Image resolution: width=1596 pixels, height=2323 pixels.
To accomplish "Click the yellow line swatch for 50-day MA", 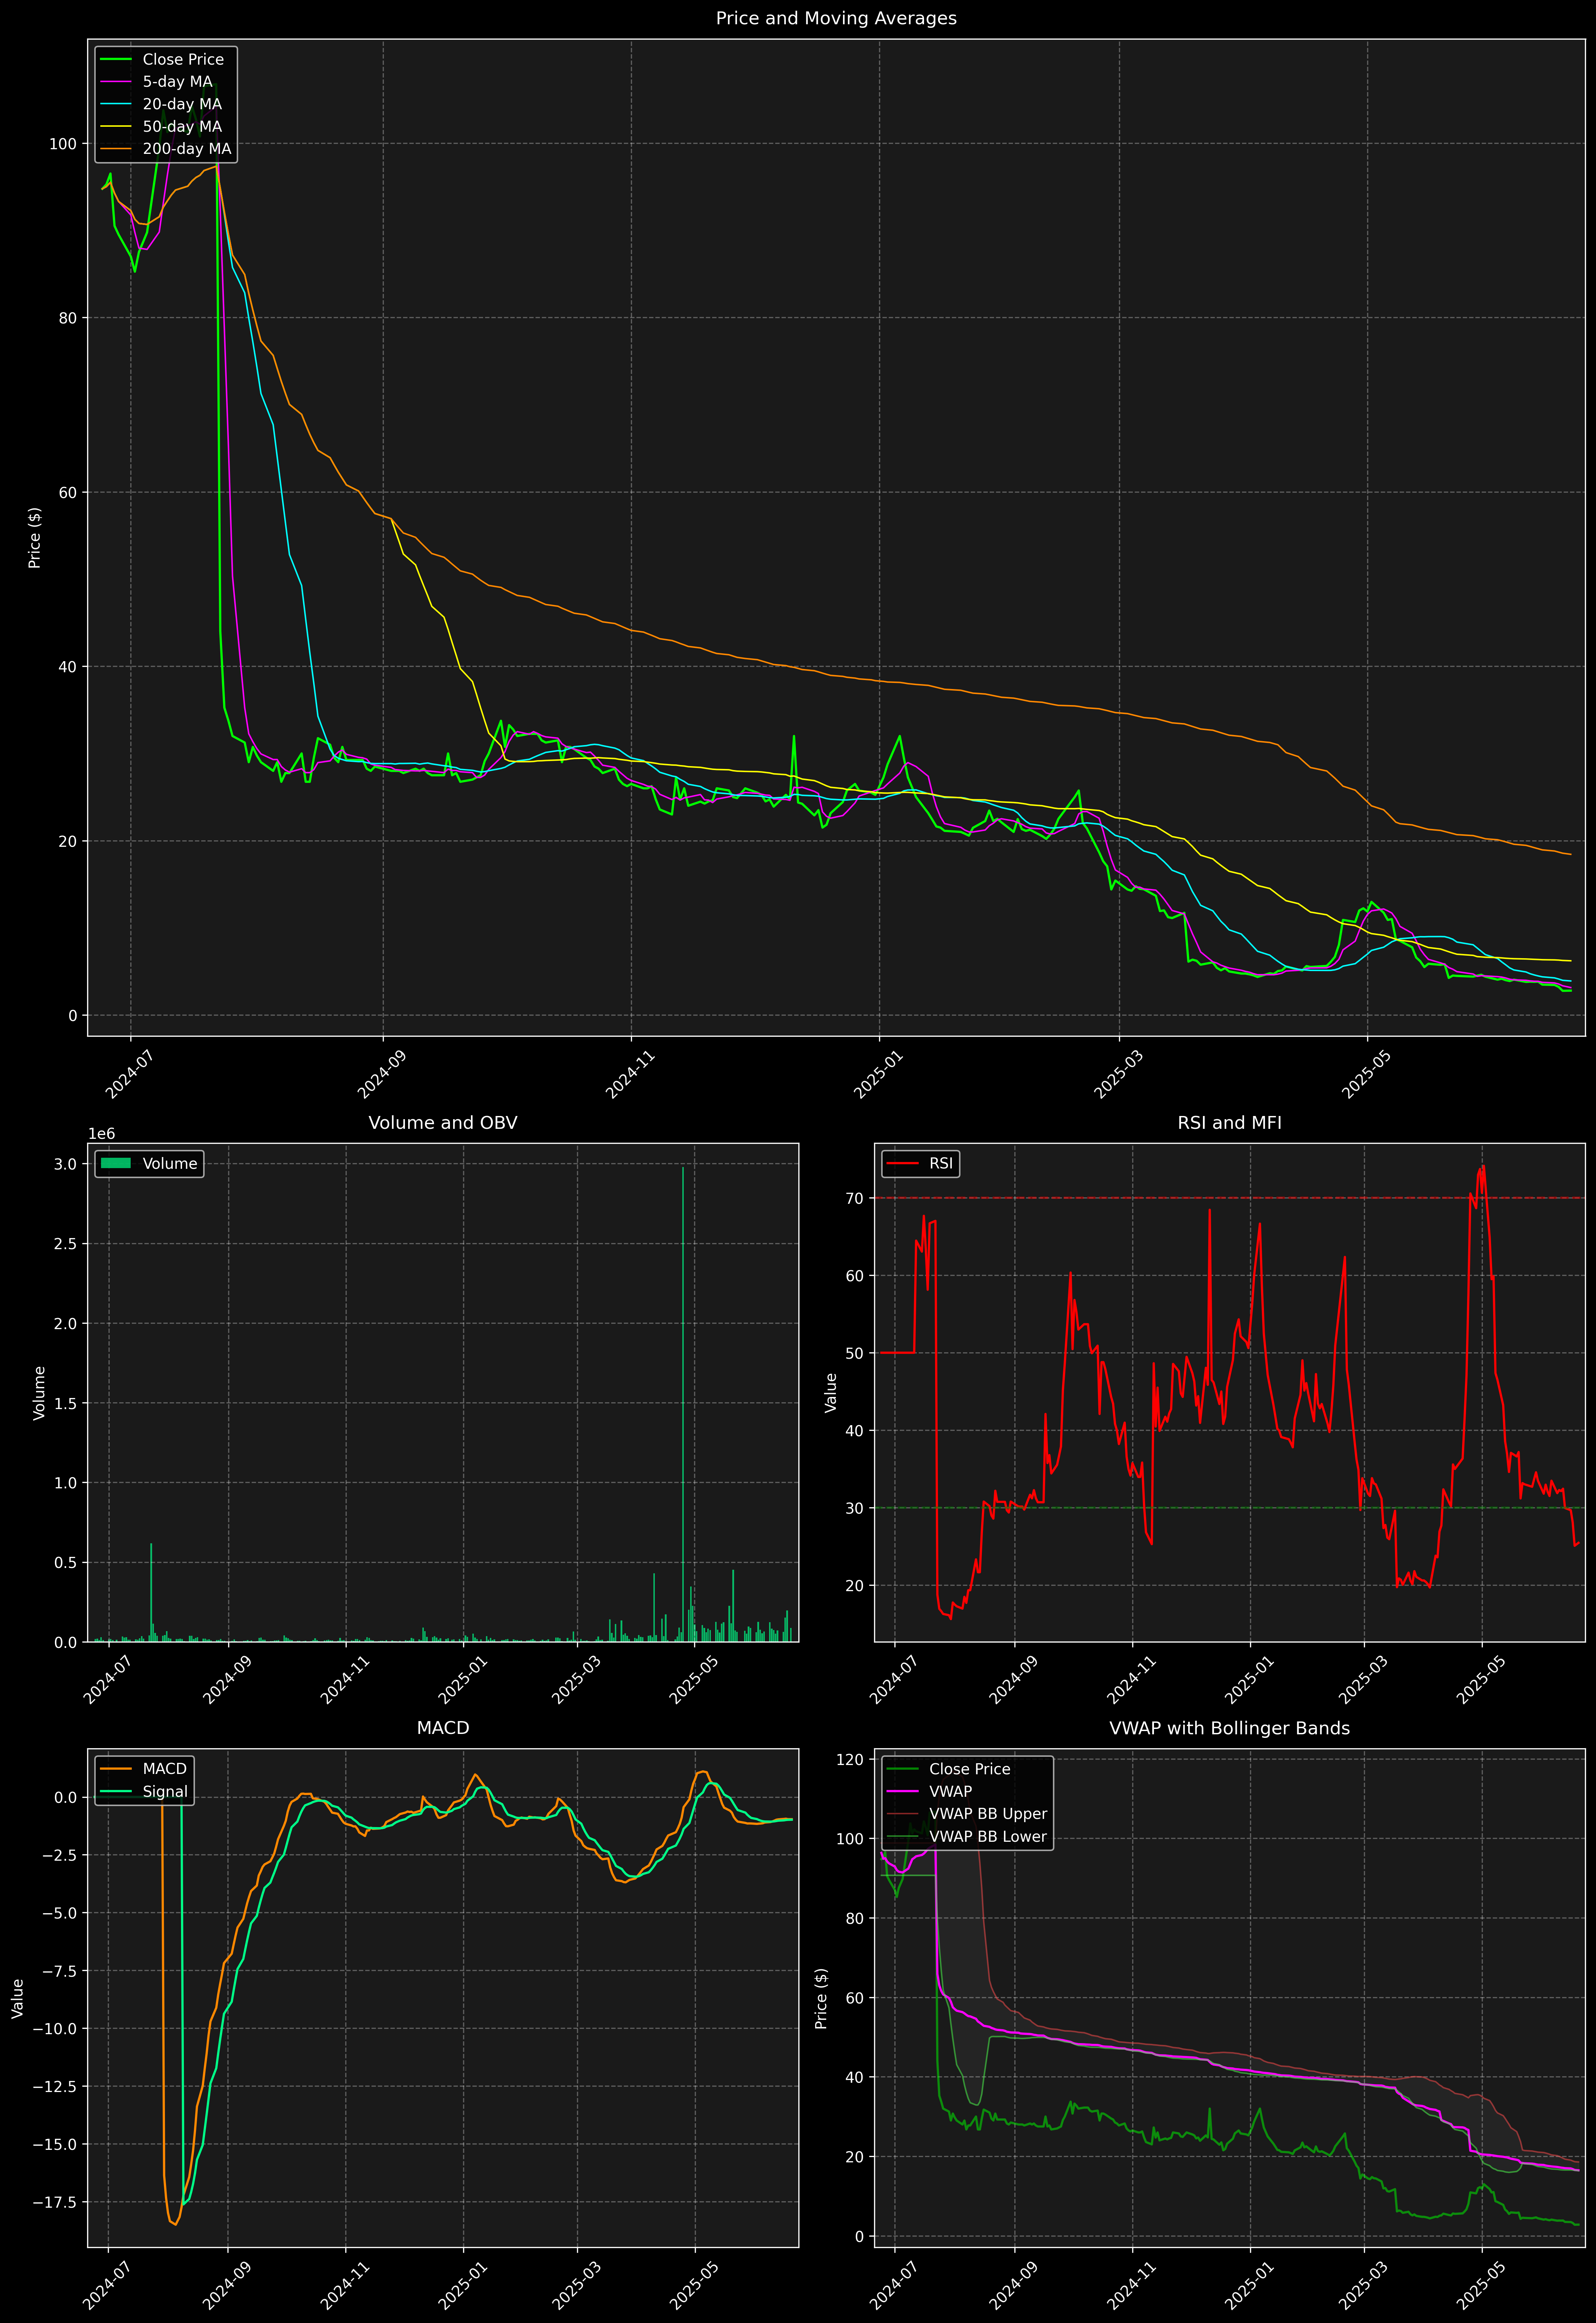I will coord(116,127).
